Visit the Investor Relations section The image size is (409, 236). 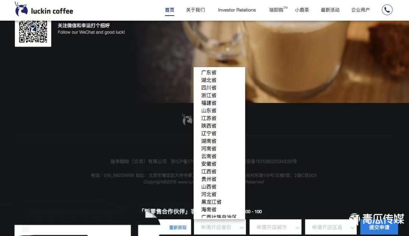pos(237,10)
